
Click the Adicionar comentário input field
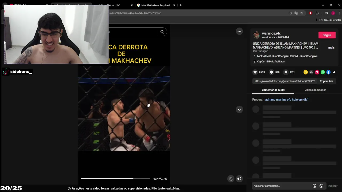coord(282,186)
